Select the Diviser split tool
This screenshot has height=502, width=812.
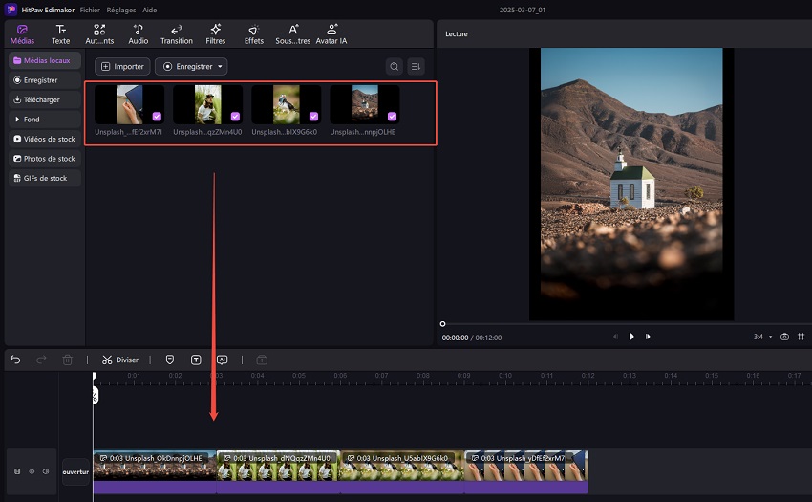tap(120, 360)
